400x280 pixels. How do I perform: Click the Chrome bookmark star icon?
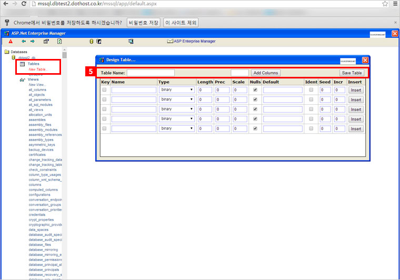[385, 4]
